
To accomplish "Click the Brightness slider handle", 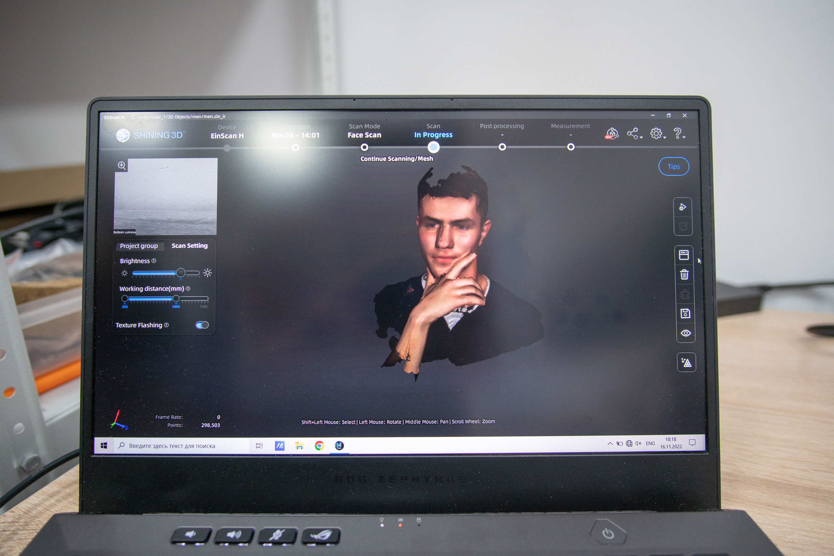I will point(181,273).
